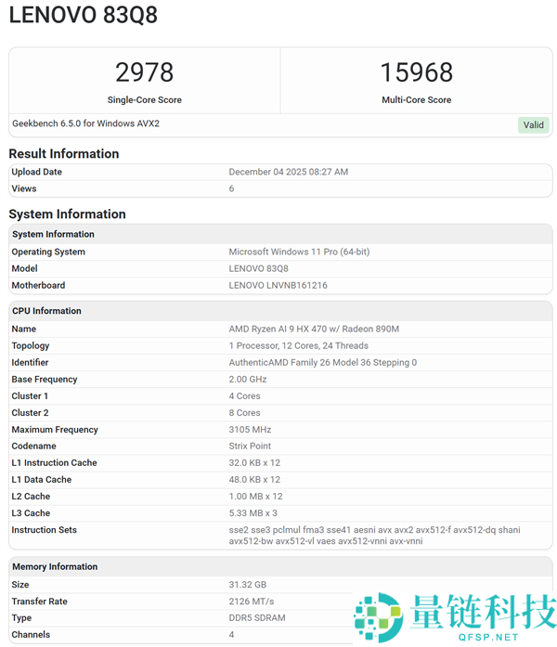Click the codename value 'Strix Point'
This screenshot has width=557, height=647.
click(x=250, y=446)
